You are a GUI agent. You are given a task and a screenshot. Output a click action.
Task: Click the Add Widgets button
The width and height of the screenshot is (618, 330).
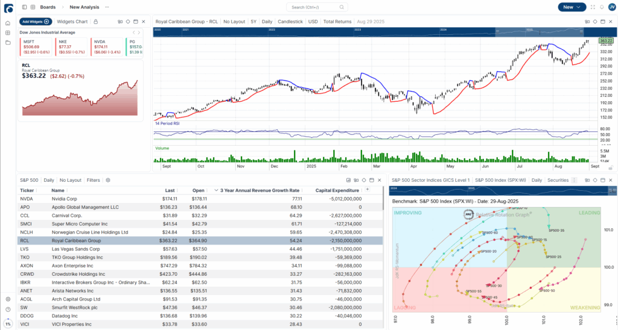tap(36, 21)
